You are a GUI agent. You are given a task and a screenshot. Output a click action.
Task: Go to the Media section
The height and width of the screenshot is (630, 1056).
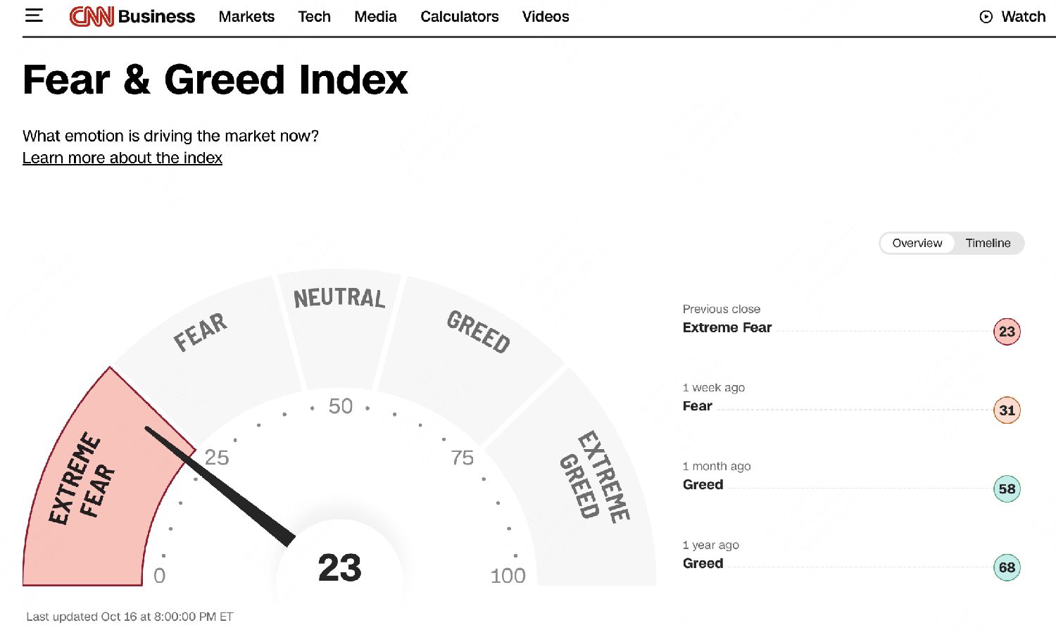tap(375, 16)
